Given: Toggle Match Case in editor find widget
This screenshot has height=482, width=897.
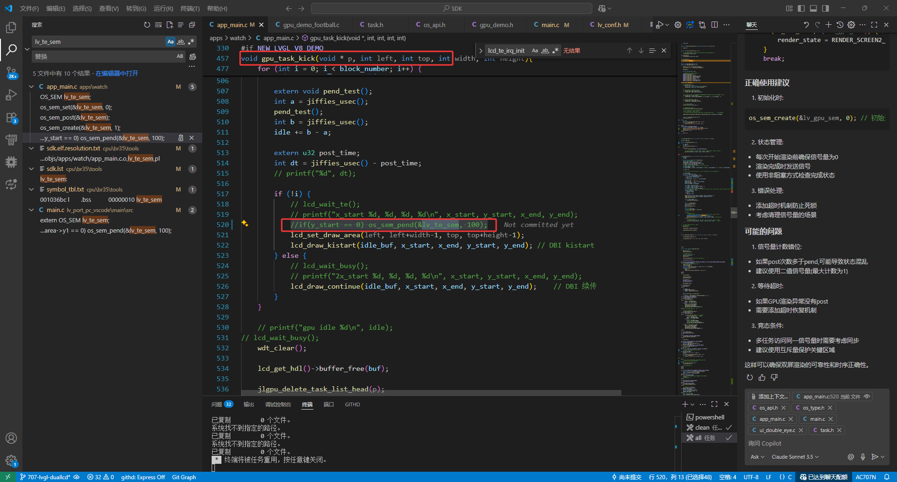Looking at the screenshot, I should click(535, 50).
